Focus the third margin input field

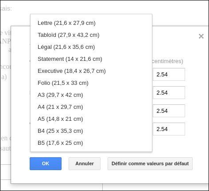[169, 111]
